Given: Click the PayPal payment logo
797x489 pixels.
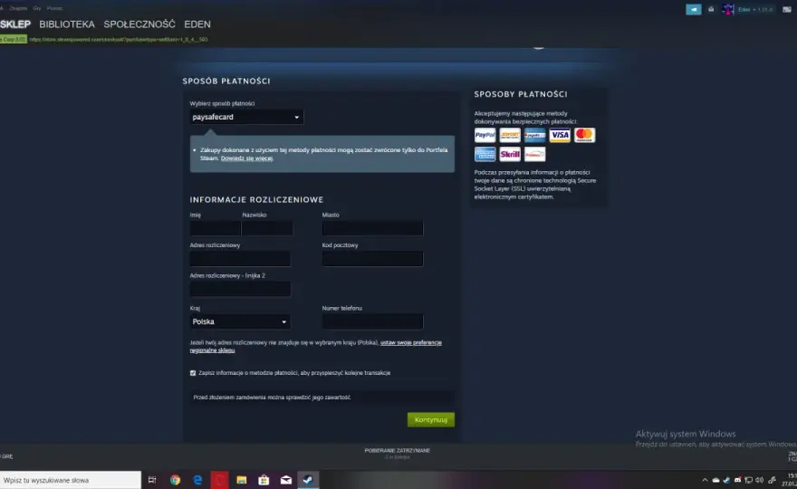Looking at the screenshot, I should (x=485, y=135).
